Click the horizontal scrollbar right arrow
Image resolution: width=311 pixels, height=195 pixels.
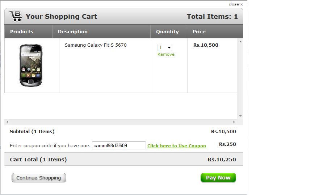click(x=234, y=122)
